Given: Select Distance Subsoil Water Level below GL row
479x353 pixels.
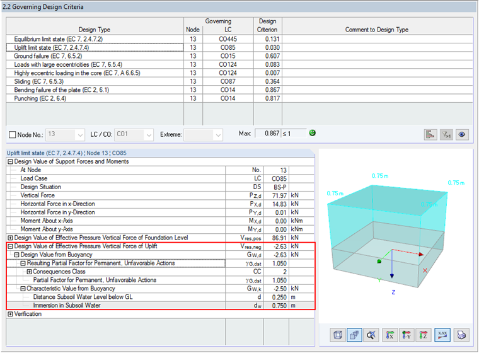Looking at the screenshot, I should click(160, 297).
